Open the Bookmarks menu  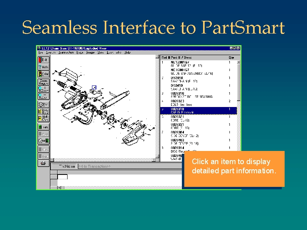pos(114,52)
